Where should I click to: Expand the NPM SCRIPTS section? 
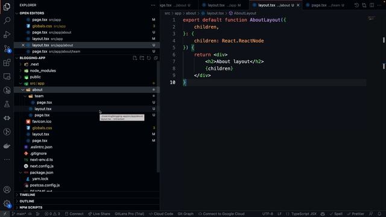click(x=17, y=207)
